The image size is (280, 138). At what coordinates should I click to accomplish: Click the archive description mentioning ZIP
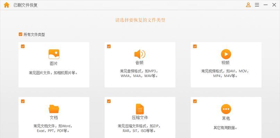pyautogui.click(x=140, y=128)
